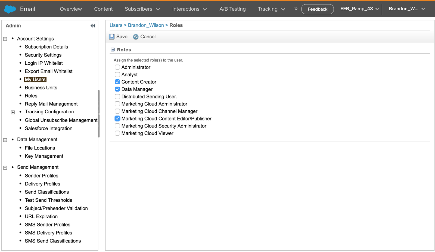Image resolution: width=435 pixels, height=252 pixels.
Task: Expand the Tracking Configuration tree node
Action: (x=13, y=112)
